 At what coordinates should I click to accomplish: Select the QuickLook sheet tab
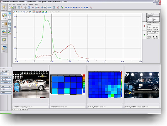[24, 110]
